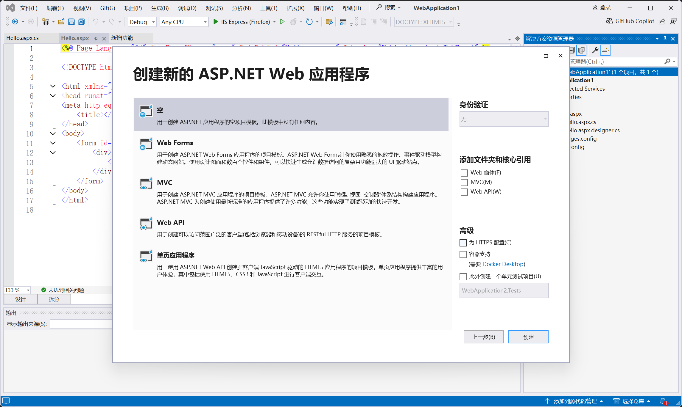This screenshot has width=682, height=407.
Task: Switch to Hello.aspx.cs tab
Action: [x=23, y=38]
